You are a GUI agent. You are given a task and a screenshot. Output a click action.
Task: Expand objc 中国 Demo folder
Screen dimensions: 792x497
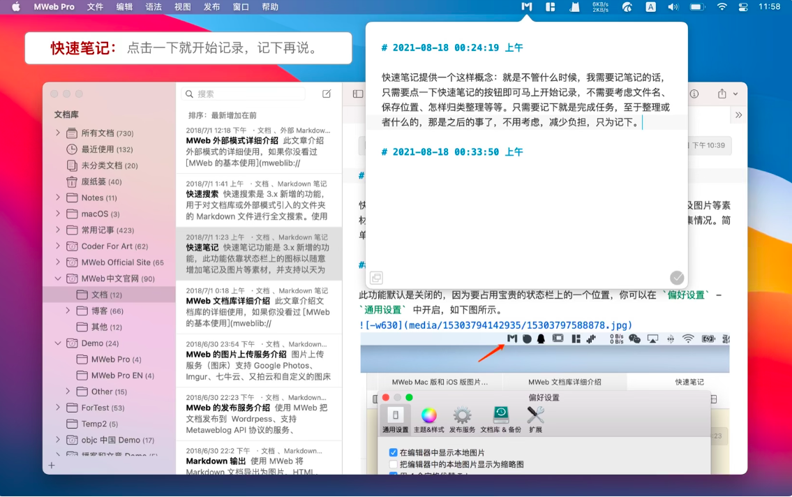tap(58, 440)
